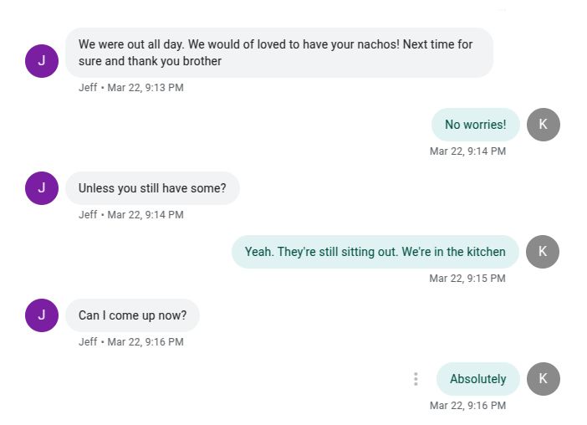Click the J avatar beside "Can I come up now?"
Image resolution: width=587 pixels, height=425 pixels.
(x=42, y=315)
